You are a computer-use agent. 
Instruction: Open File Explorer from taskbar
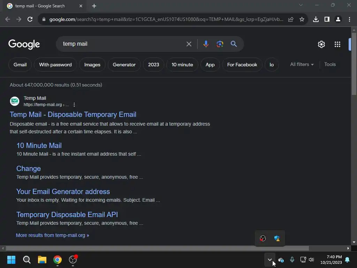pyautogui.click(x=42, y=260)
